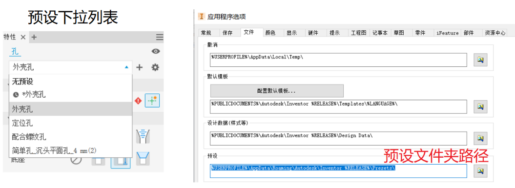Switch to the 显示 tab
This screenshot has width=515, height=188.
click(291, 33)
